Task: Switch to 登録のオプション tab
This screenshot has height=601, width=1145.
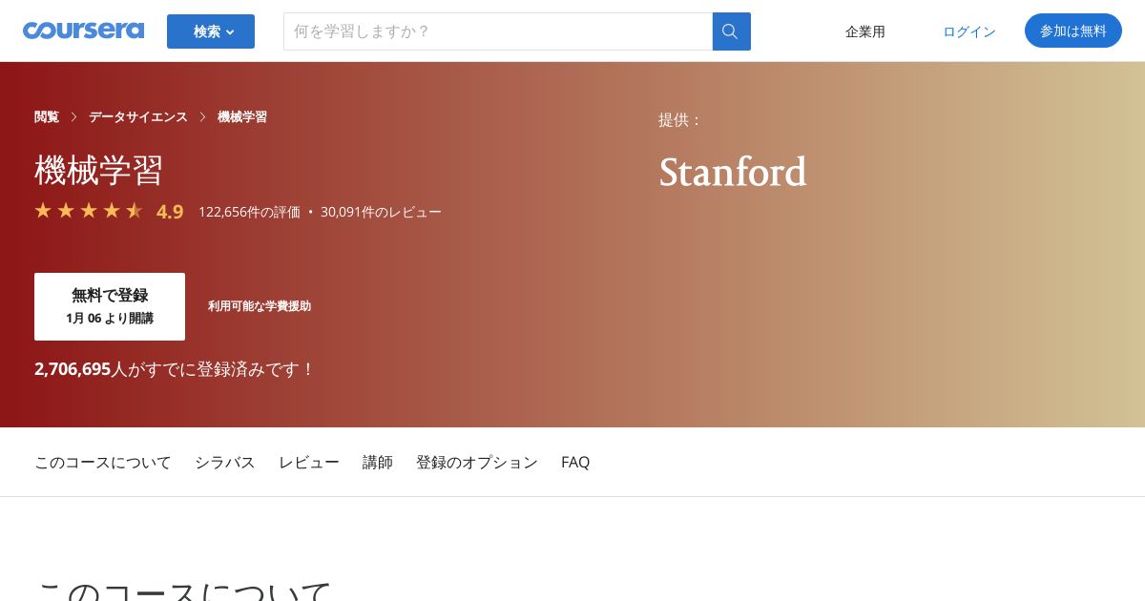Action: (477, 462)
